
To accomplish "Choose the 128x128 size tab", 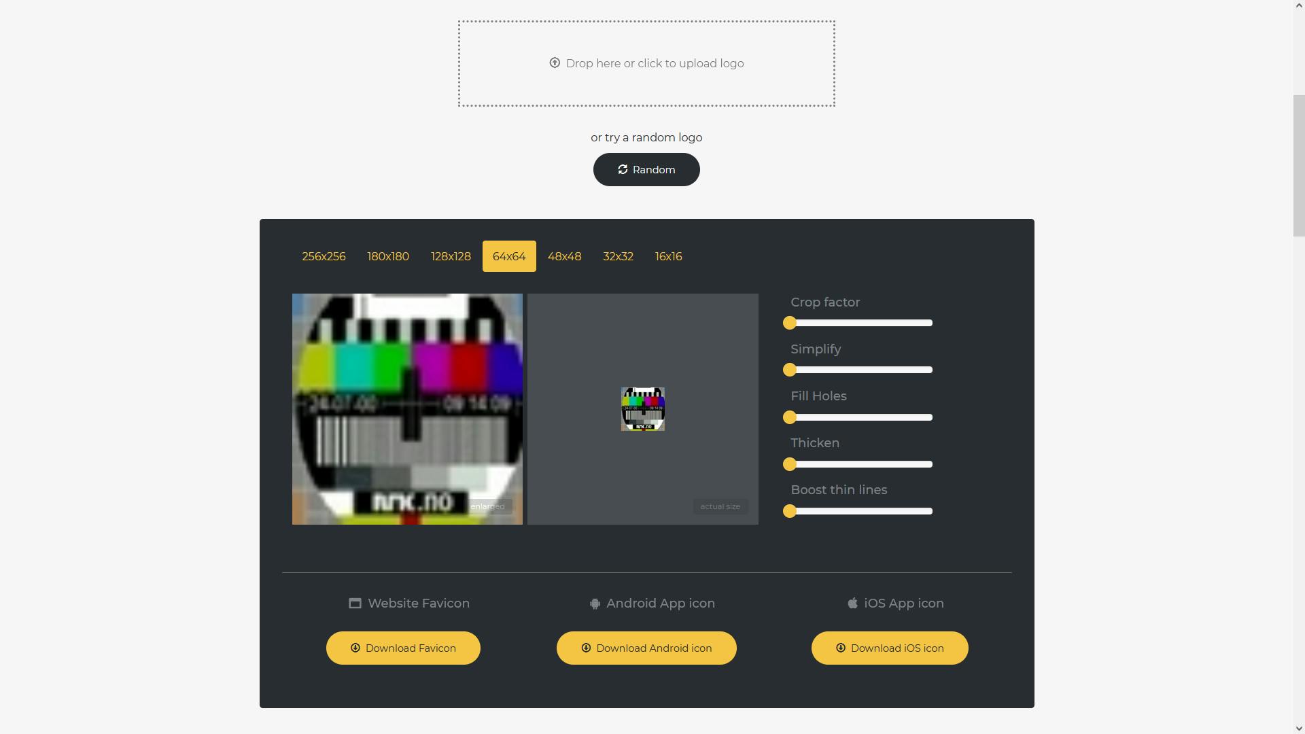I will click(x=451, y=256).
